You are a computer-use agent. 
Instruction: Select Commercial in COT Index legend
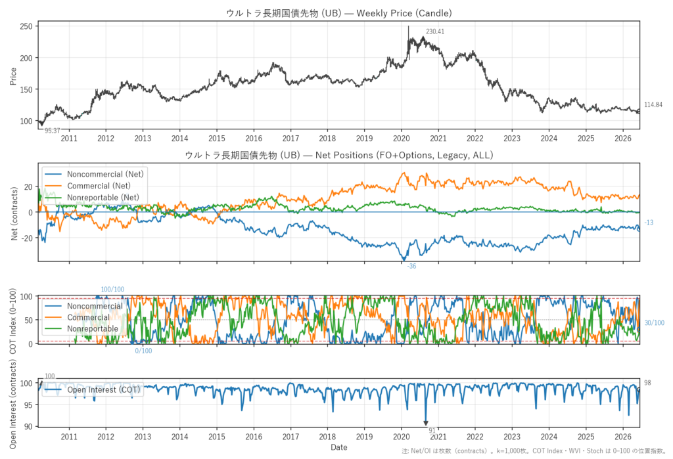click(x=78, y=317)
